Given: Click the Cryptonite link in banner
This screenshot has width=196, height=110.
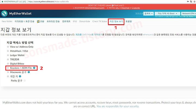Looking at the screenshot, I should click(136, 8).
